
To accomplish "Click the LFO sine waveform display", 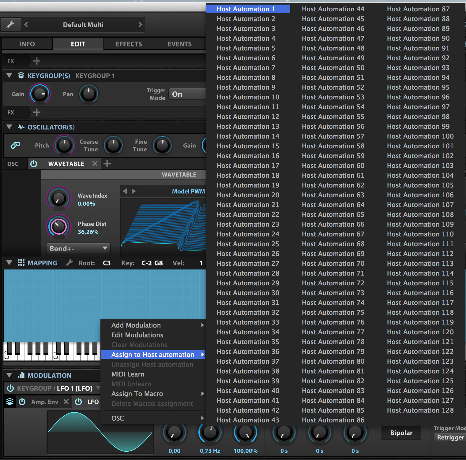I will pyautogui.click(x=100, y=432).
